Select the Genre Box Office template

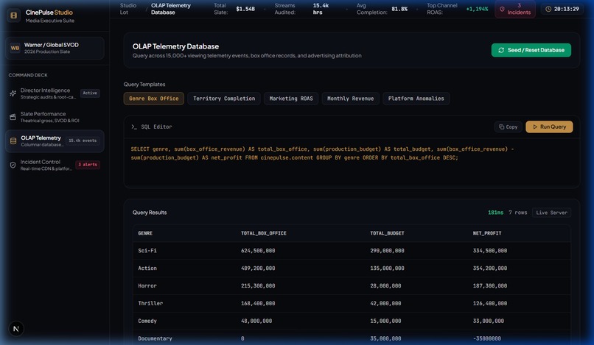pyautogui.click(x=154, y=99)
